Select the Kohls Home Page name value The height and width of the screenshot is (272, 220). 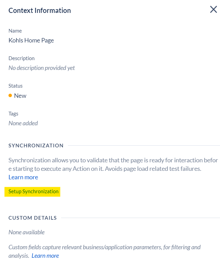pos(31,40)
